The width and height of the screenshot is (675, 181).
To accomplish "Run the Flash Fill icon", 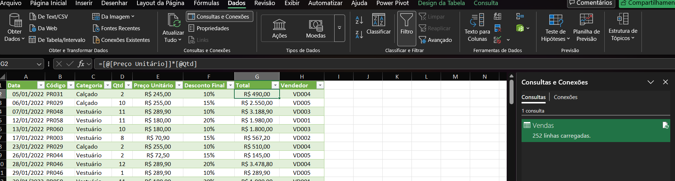I will 498,16.
